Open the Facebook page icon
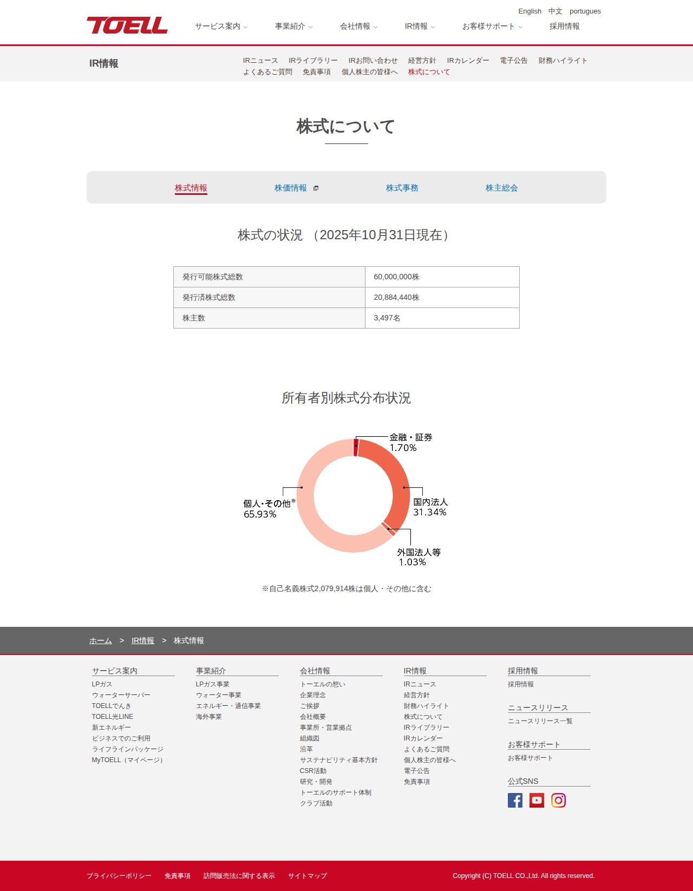The width and height of the screenshot is (693, 891). [x=515, y=800]
